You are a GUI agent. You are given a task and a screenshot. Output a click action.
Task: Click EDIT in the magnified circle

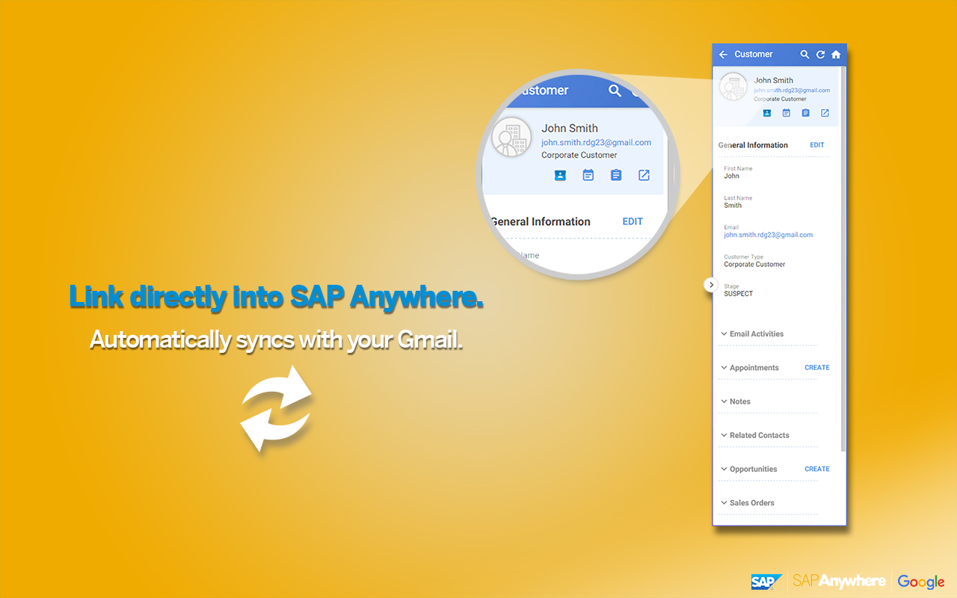coord(633,221)
